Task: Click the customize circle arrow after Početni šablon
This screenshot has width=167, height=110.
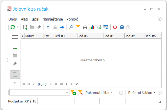Action: (159, 93)
